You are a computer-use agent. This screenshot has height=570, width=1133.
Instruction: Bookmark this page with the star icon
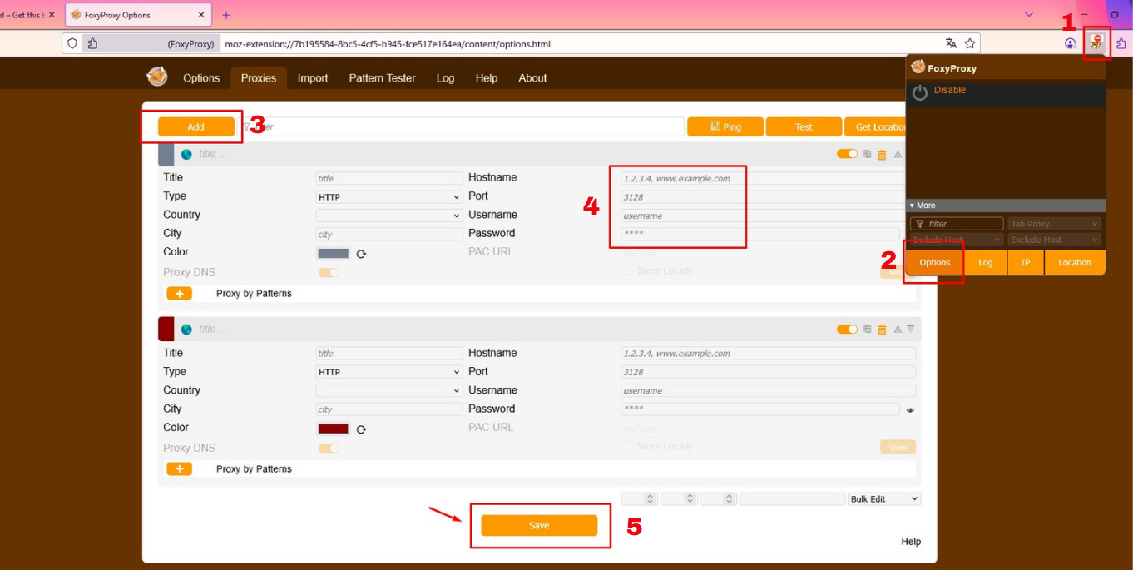pos(969,43)
